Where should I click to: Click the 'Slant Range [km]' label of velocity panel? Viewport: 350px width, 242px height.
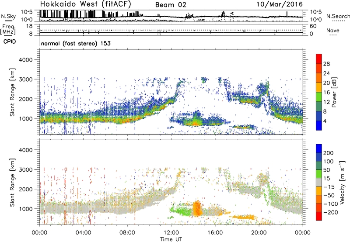tap(12, 183)
